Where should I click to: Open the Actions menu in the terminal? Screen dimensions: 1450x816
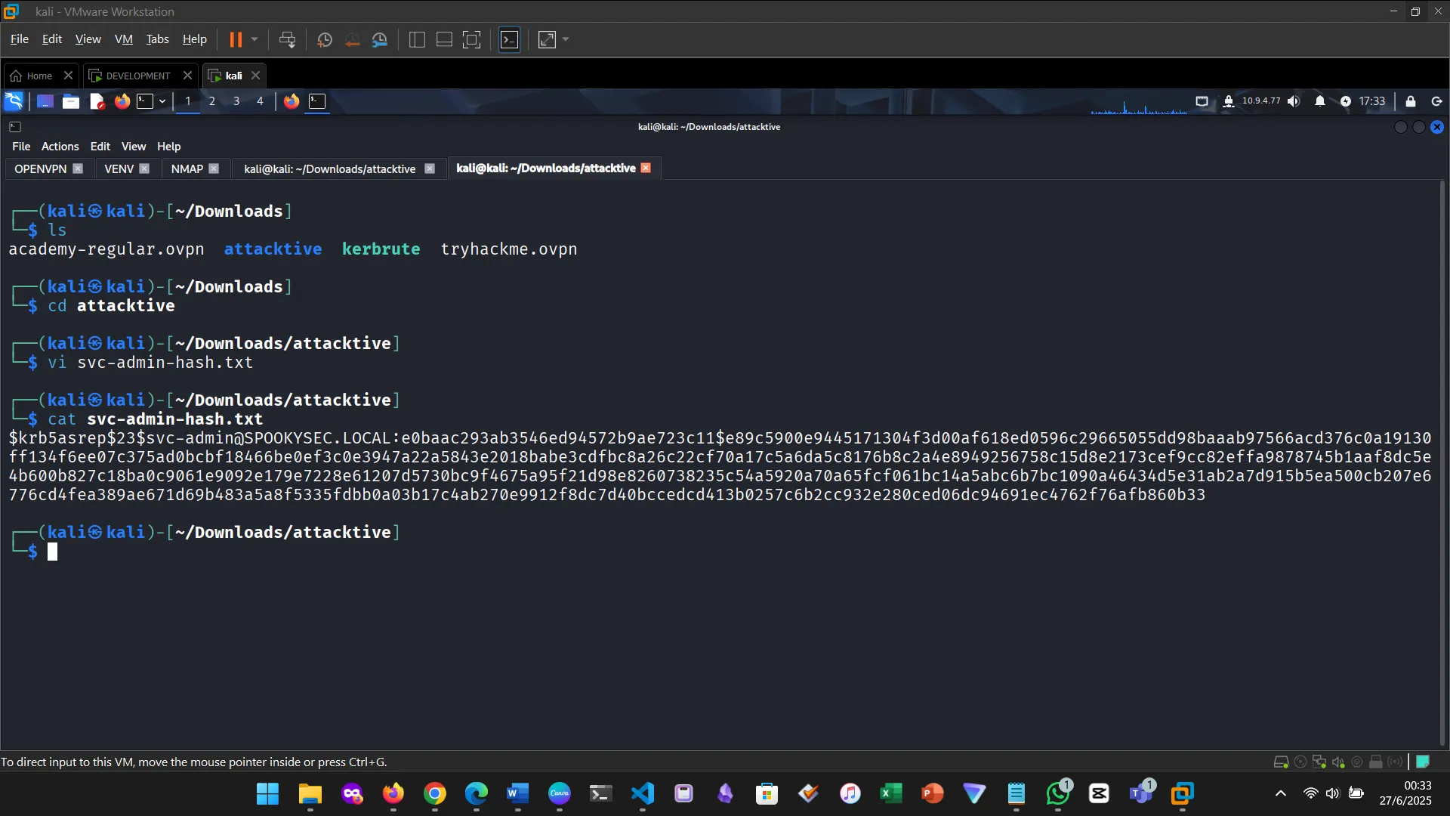coord(60,146)
